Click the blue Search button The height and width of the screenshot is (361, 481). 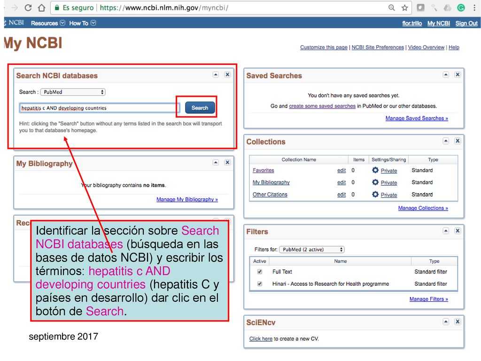(200, 108)
